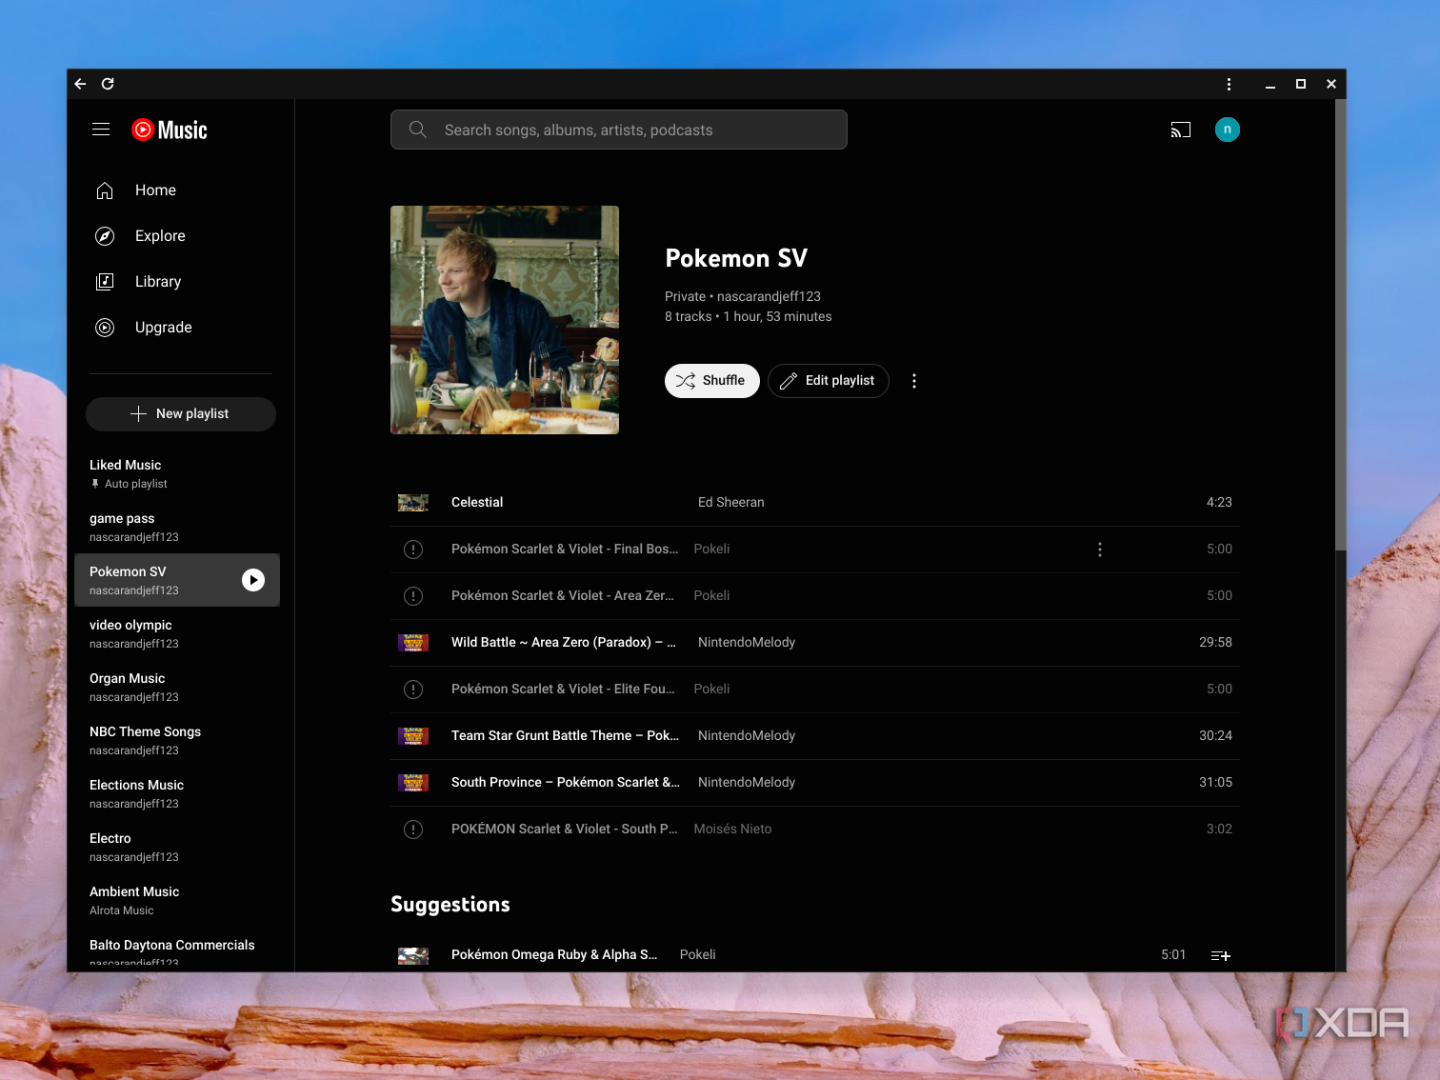Open Ambient Music by Alrota Music
Viewport: 1440px width, 1080px height.
tap(177, 900)
